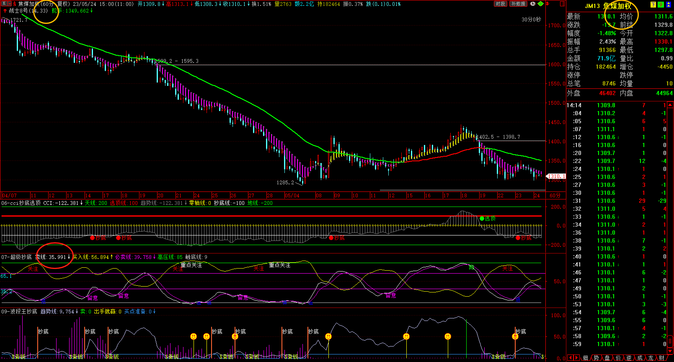Click the blue up-arrows icon in quote panel
The image size is (674, 362).
click(x=669, y=5)
